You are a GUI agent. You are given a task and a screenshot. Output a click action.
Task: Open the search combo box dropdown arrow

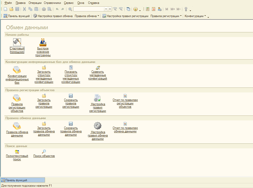(x=106, y=9)
